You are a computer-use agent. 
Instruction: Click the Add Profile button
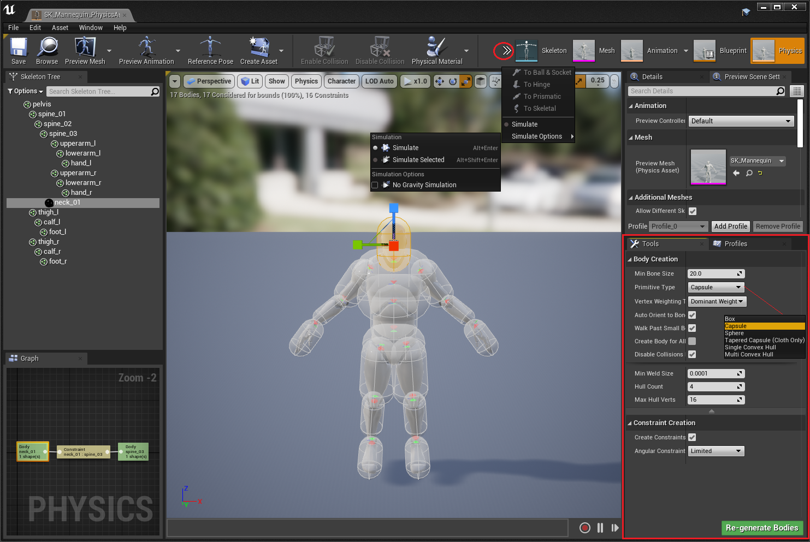click(x=730, y=226)
